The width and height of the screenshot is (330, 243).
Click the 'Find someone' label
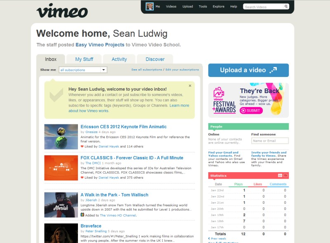point(264,134)
